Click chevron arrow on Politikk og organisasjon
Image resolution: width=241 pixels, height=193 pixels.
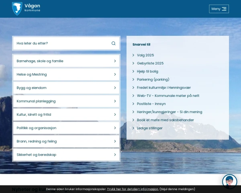tap(115, 128)
